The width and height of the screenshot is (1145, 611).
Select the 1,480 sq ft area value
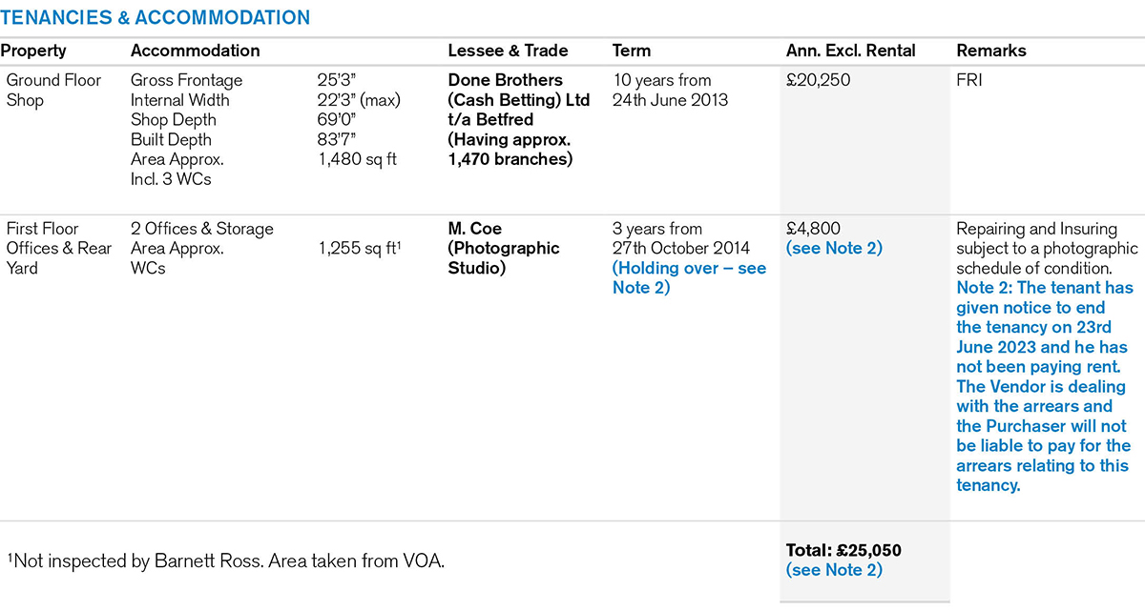click(x=357, y=159)
